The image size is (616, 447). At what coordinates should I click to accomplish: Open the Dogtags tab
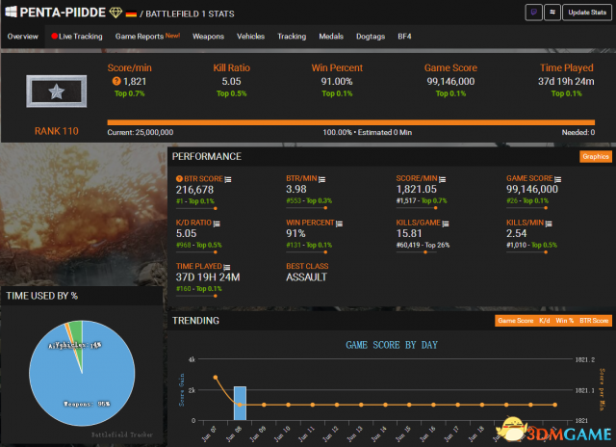click(371, 37)
